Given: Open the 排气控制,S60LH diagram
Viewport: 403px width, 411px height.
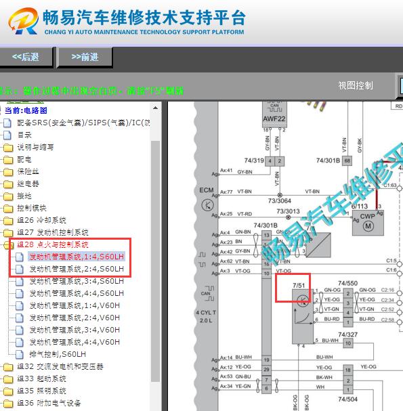Looking at the screenshot, I should pos(58,354).
